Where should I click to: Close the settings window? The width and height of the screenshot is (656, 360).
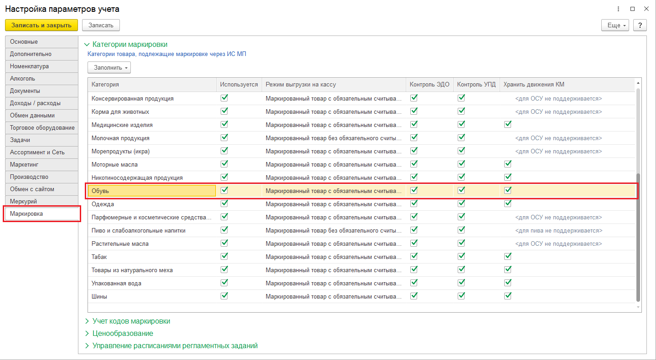tap(646, 9)
